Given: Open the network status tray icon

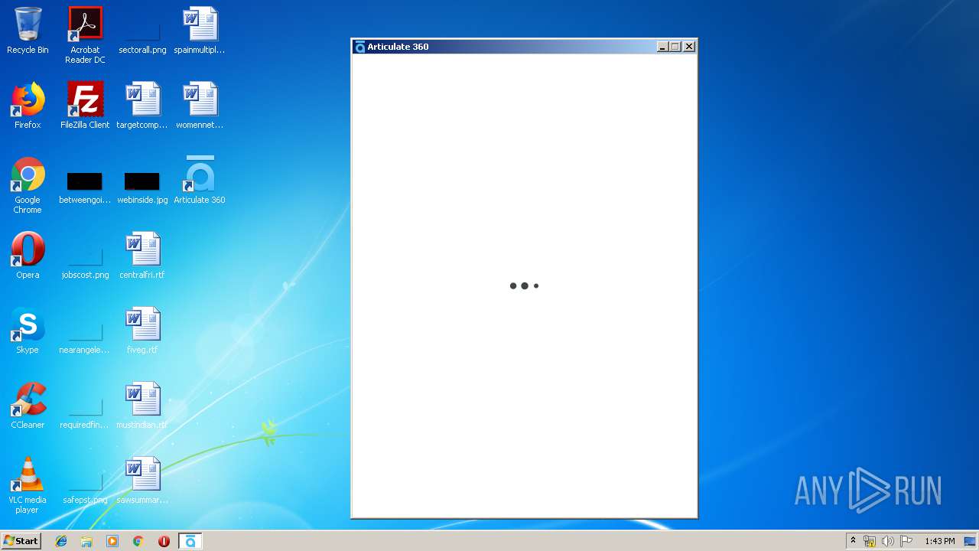Looking at the screenshot, I should (870, 541).
